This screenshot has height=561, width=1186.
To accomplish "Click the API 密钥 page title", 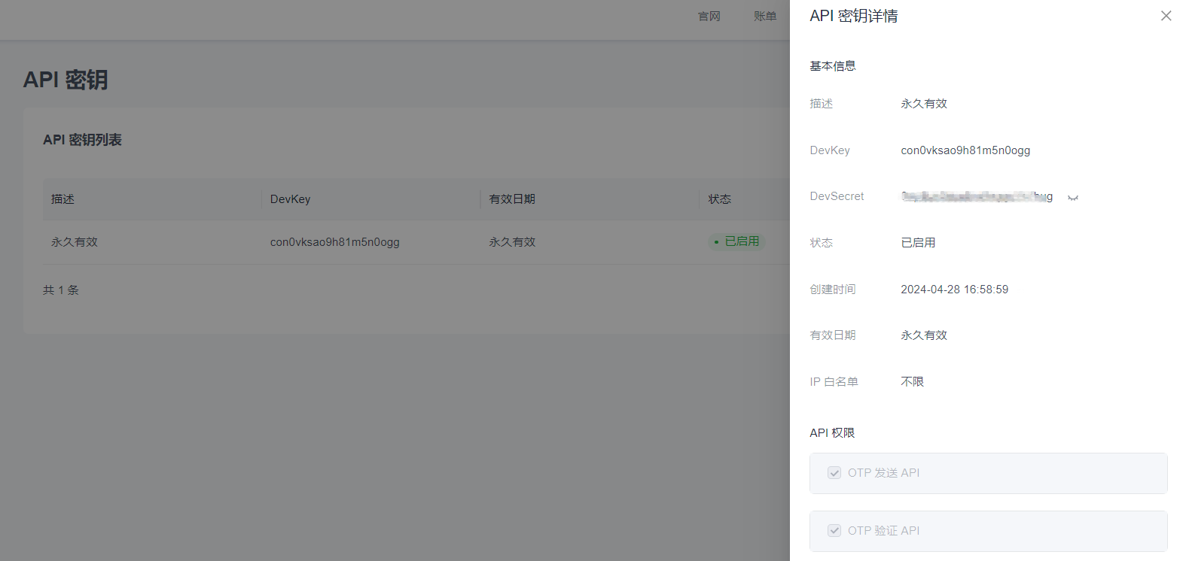I will (x=66, y=80).
